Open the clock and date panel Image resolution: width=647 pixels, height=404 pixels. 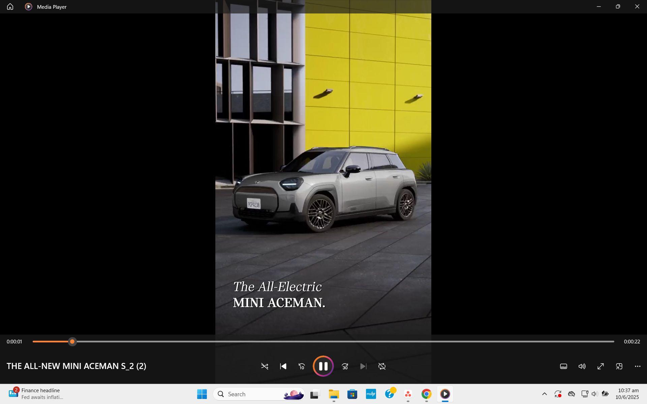tap(627, 394)
